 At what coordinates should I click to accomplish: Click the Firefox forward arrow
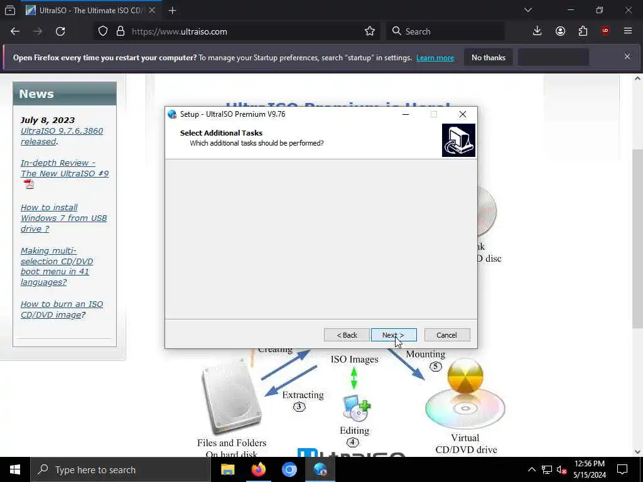[x=38, y=31]
